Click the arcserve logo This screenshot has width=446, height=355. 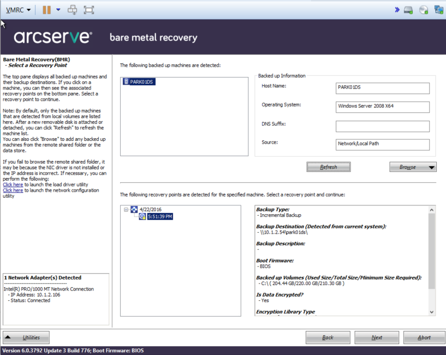[53, 37]
